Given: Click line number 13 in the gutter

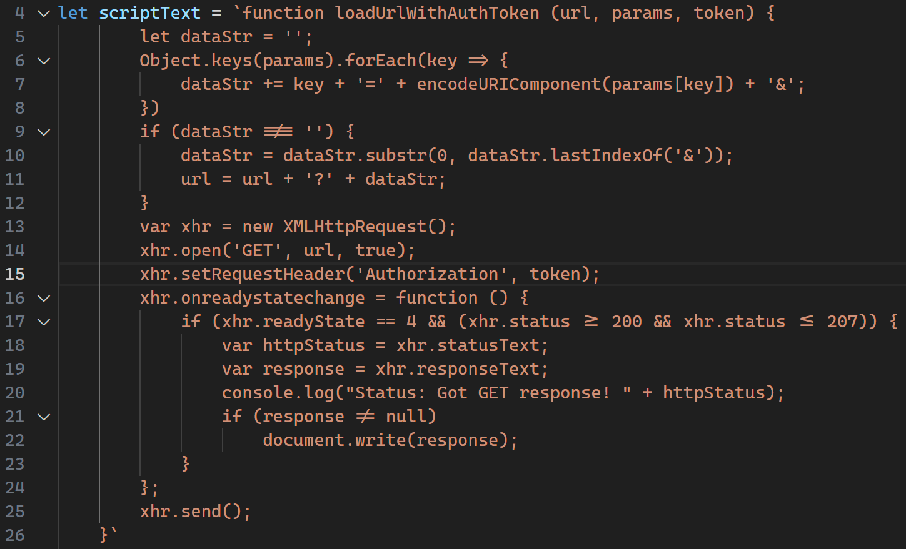Looking at the screenshot, I should click(x=15, y=227).
